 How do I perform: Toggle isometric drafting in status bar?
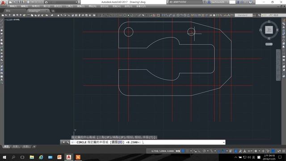pyautogui.click(x=211, y=151)
